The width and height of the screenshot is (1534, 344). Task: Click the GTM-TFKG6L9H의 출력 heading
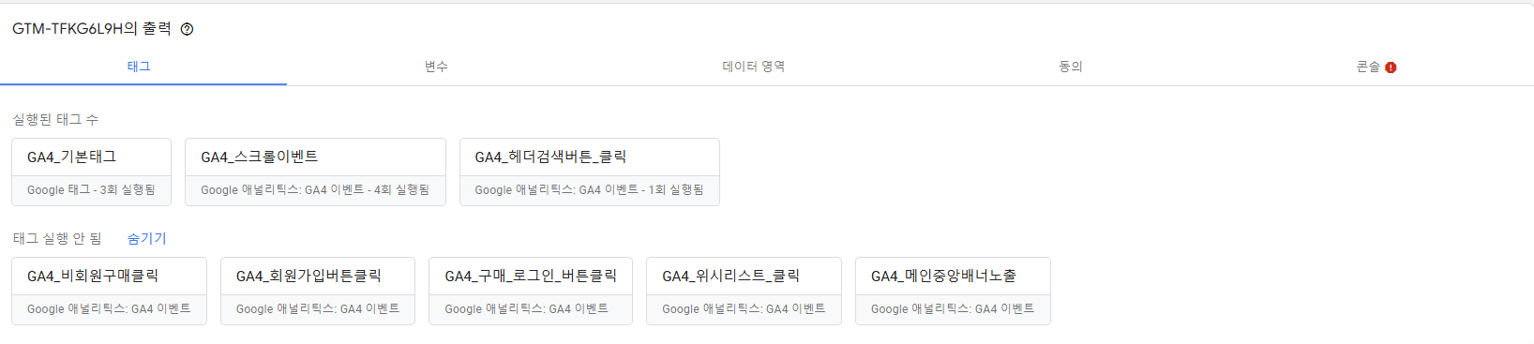point(92,29)
